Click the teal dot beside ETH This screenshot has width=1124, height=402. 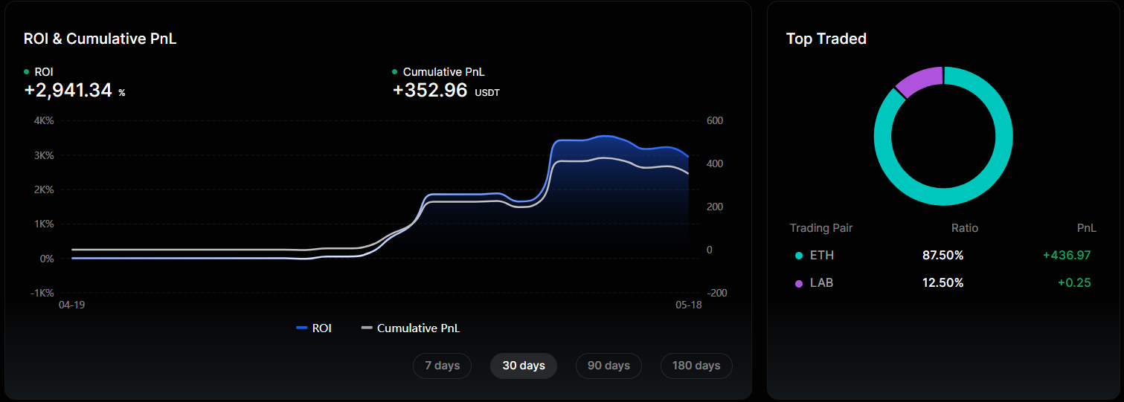point(799,256)
